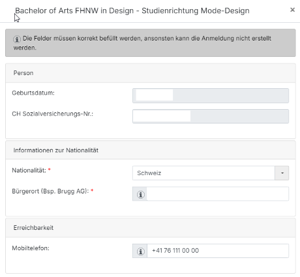The image size is (300, 277).
Task: Focus the Bürgerort text input field
Action: (x=218, y=194)
